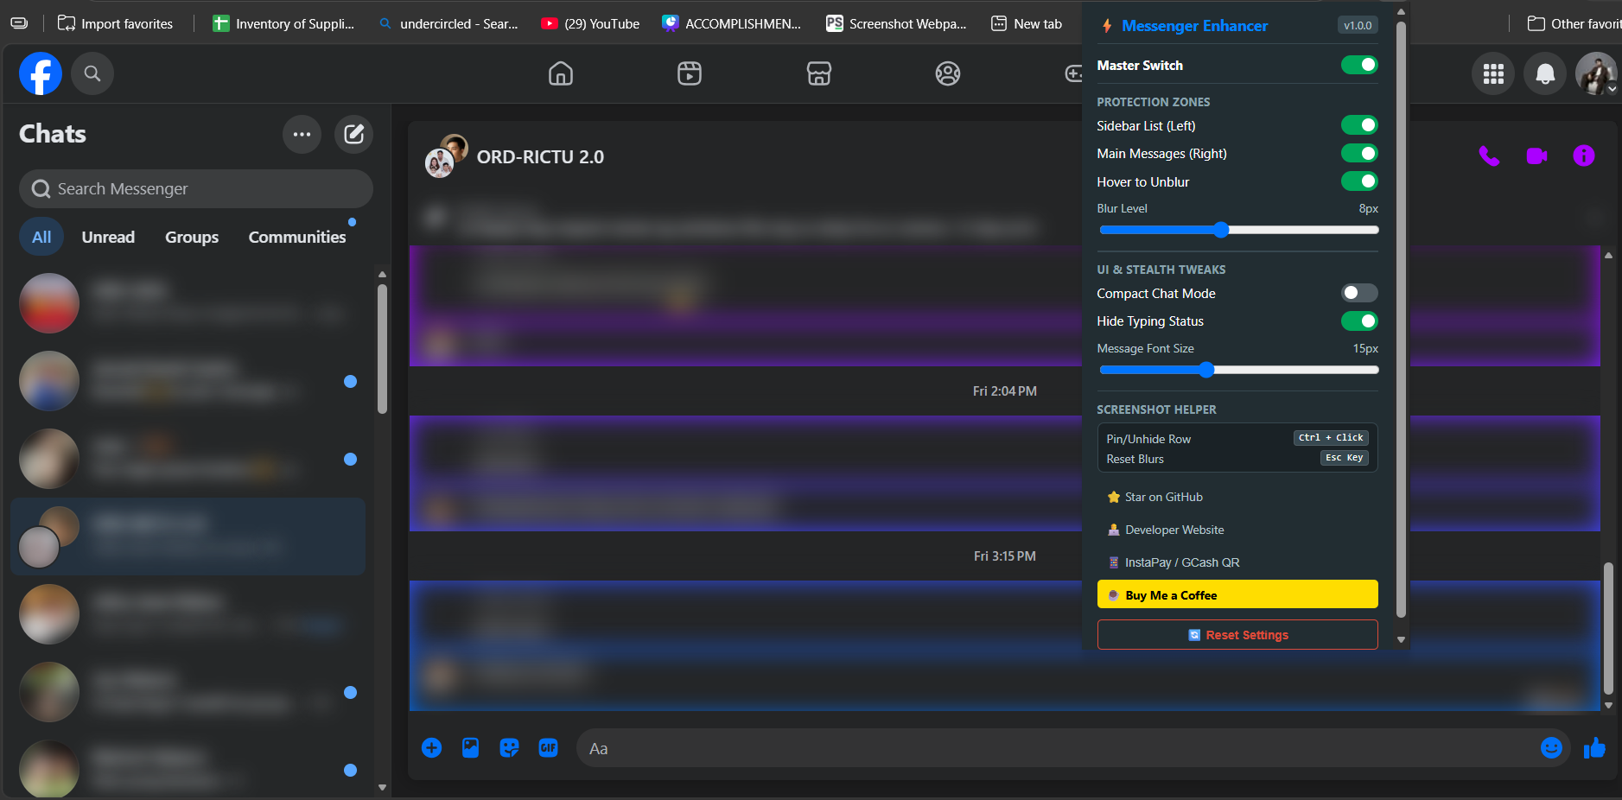
Task: Open the notifications bell
Action: tap(1545, 73)
